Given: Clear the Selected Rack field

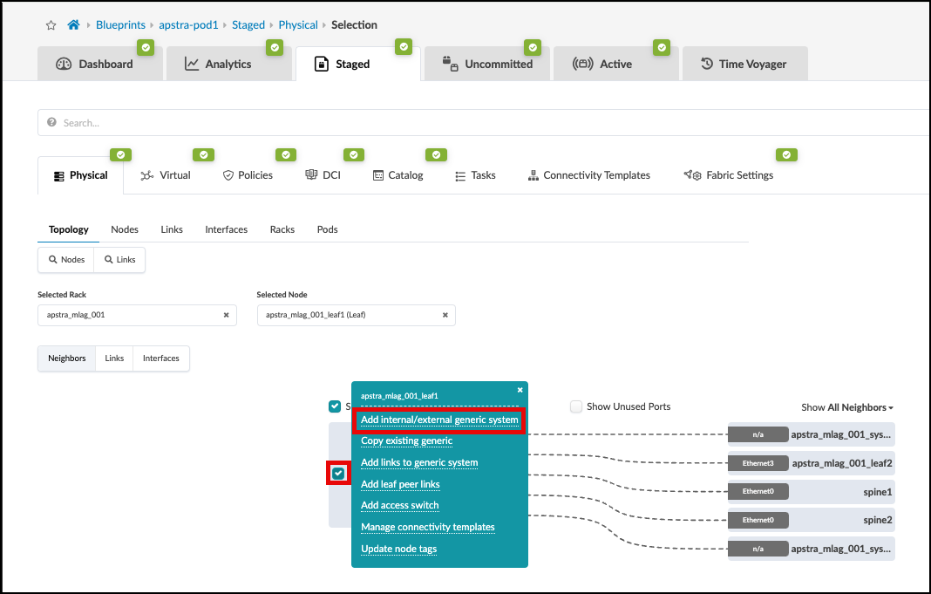Looking at the screenshot, I should click(x=226, y=315).
